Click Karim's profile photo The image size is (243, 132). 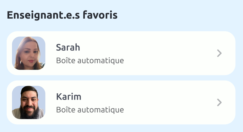[29, 102]
